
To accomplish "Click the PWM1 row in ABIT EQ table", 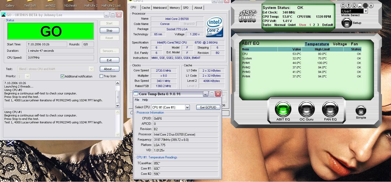I will (x=302, y=63).
